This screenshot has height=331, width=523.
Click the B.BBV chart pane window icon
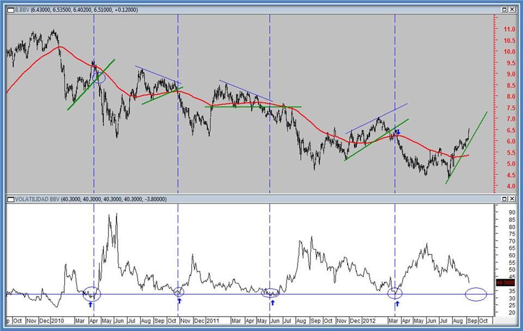pyautogui.click(x=11, y=10)
